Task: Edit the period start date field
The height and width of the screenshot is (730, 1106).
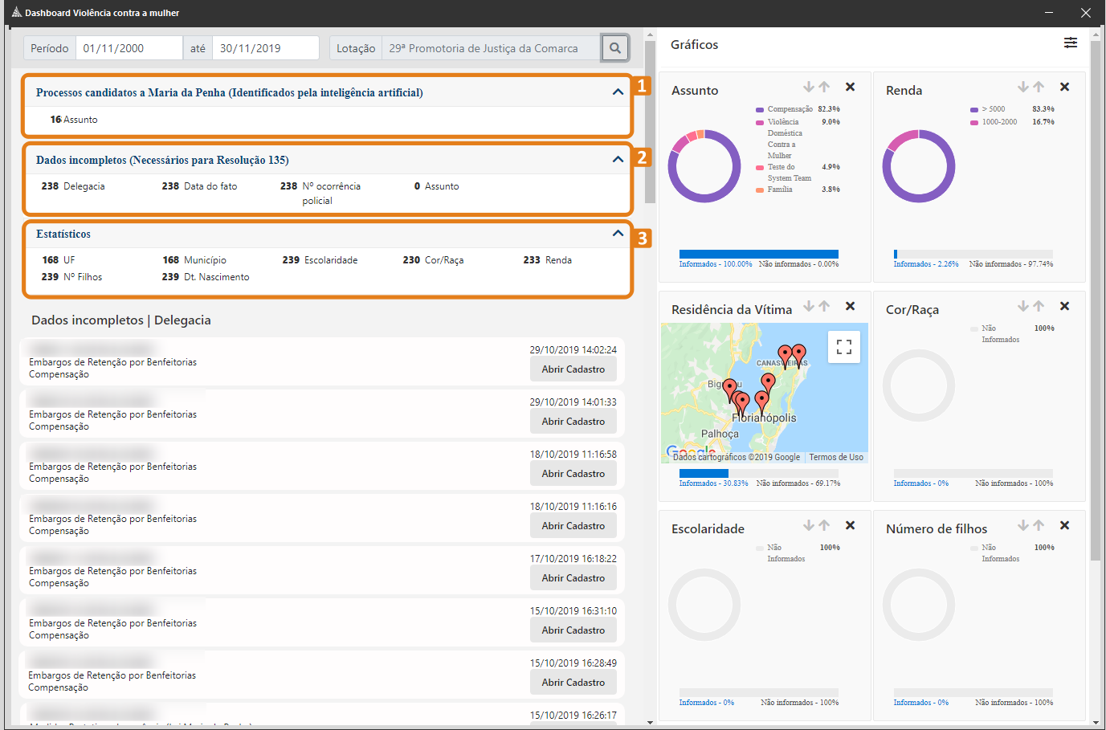Action: coord(129,48)
